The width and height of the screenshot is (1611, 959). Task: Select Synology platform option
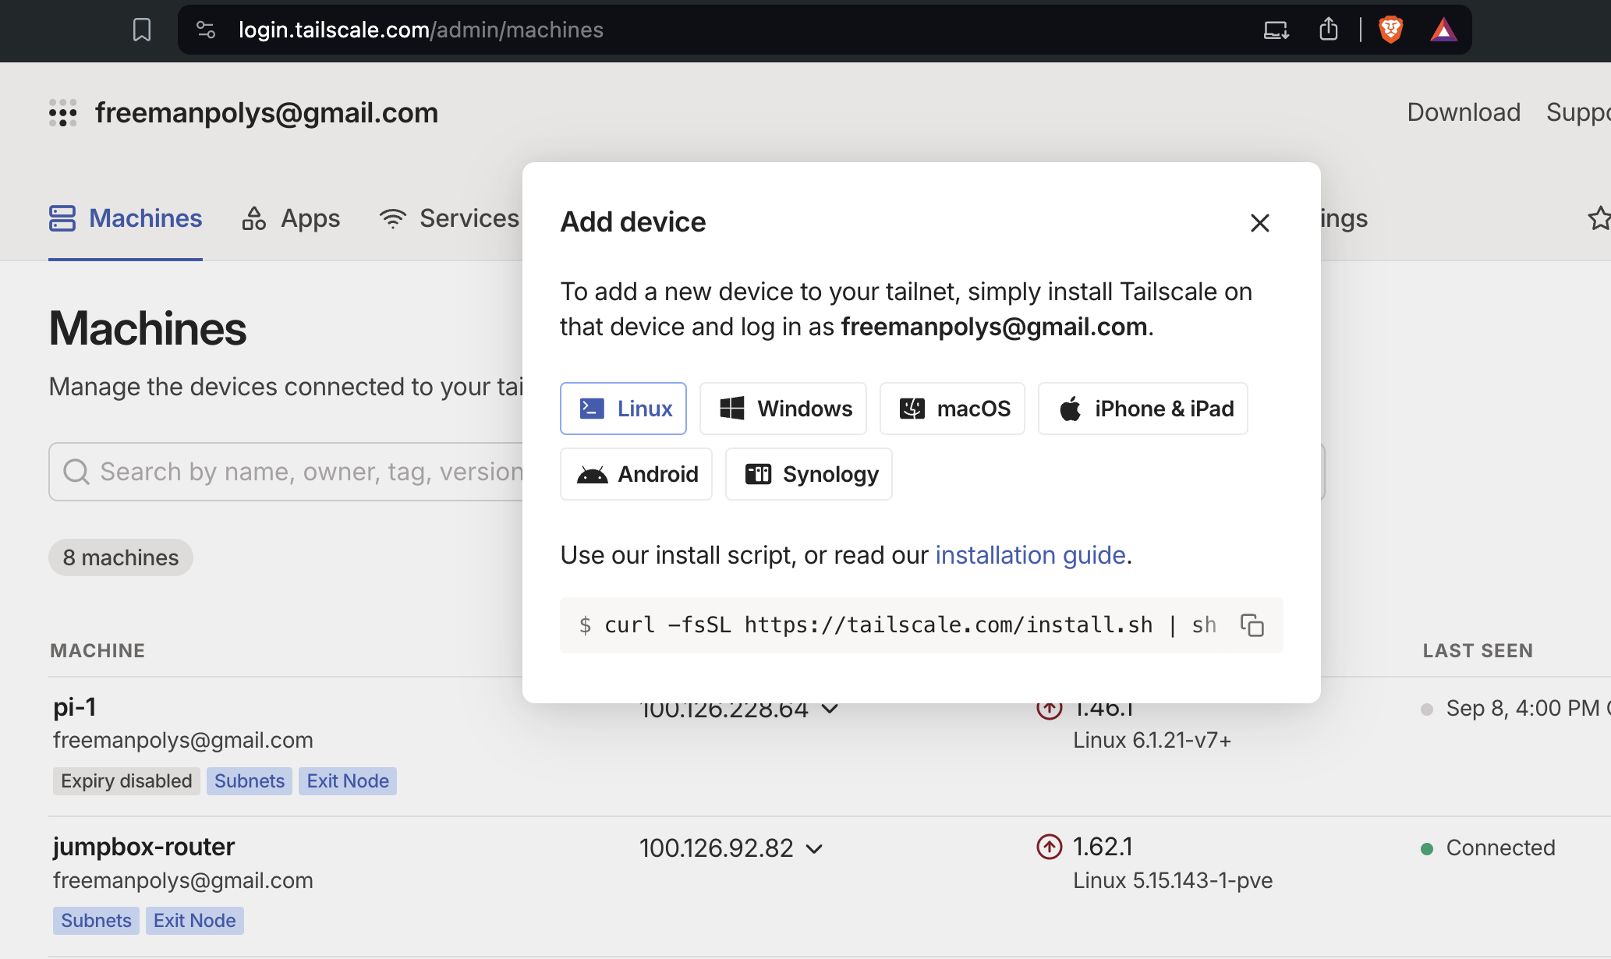click(809, 474)
